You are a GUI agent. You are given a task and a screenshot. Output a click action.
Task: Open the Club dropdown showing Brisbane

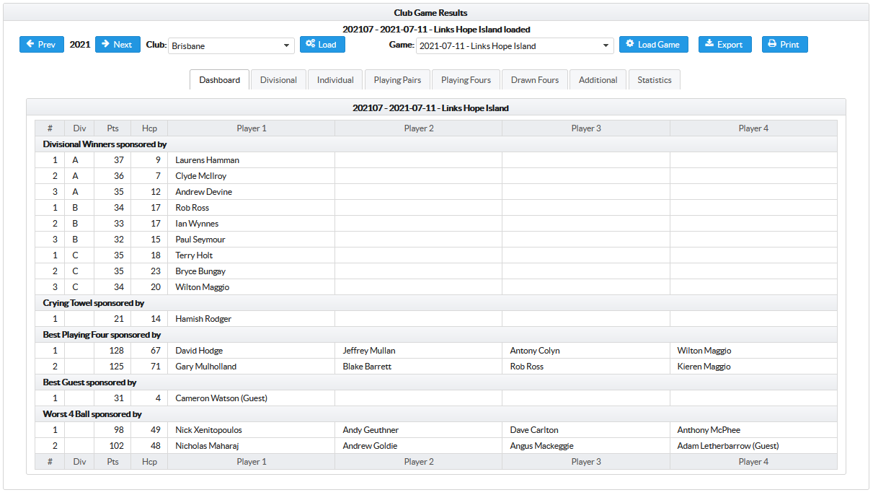pyautogui.click(x=231, y=46)
